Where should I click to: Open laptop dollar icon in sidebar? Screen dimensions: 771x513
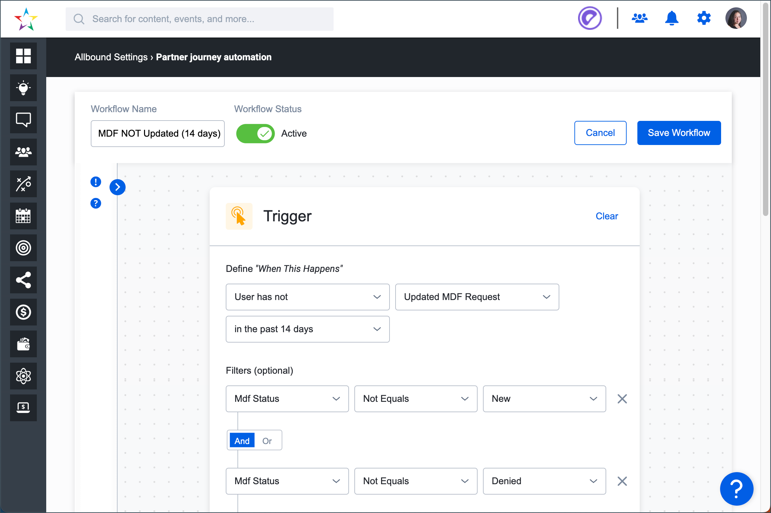point(23,408)
